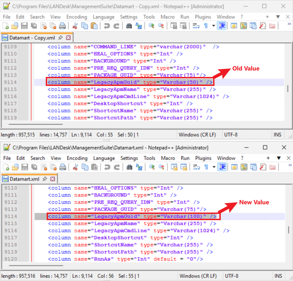Open the ▼ tab list in top window menu bar
The image size is (293, 281).
click(x=278, y=17)
